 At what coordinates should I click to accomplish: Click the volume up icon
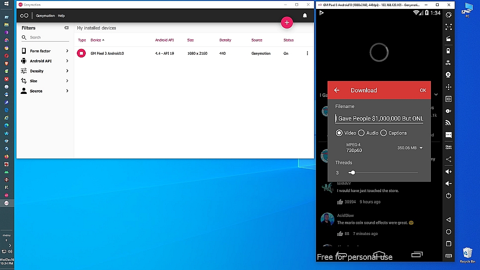click(449, 171)
